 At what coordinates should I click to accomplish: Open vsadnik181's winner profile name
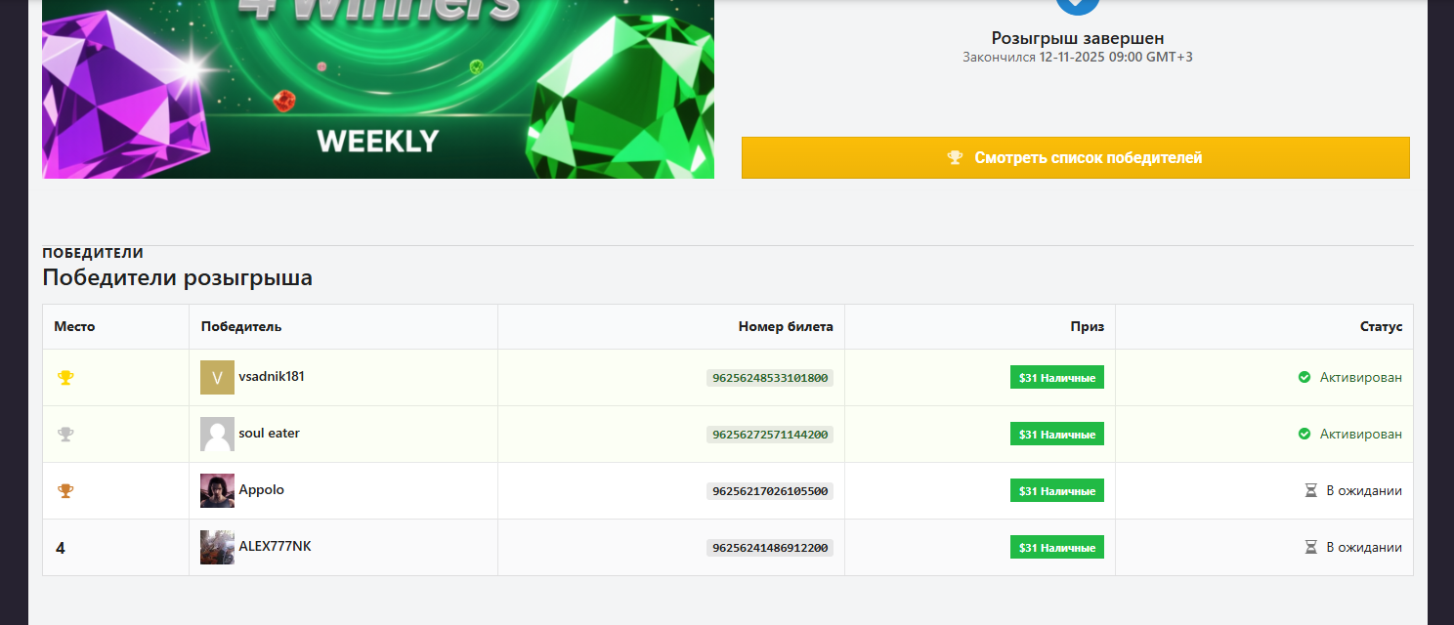[272, 376]
